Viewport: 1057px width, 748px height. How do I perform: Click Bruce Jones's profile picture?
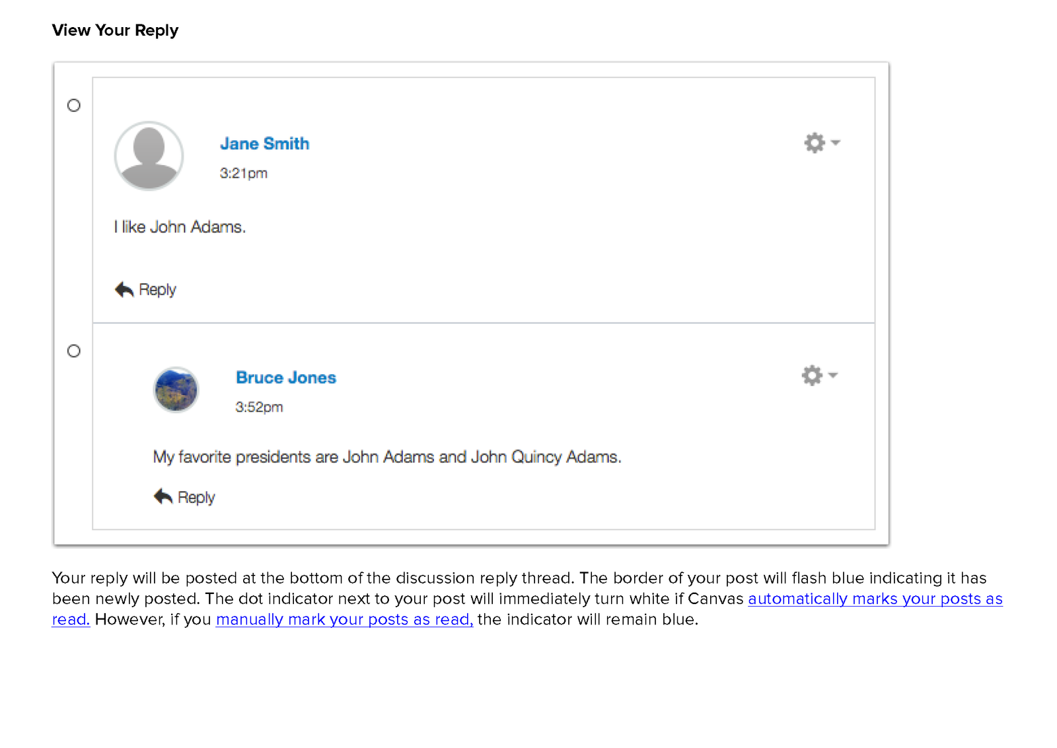[176, 390]
